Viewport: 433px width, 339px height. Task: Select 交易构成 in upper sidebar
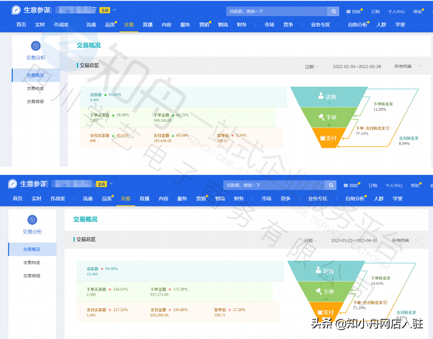point(35,88)
